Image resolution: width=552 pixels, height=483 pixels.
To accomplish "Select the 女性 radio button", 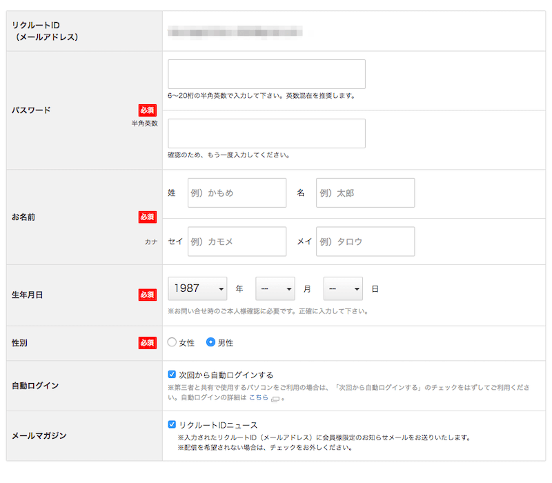I will 172,342.
